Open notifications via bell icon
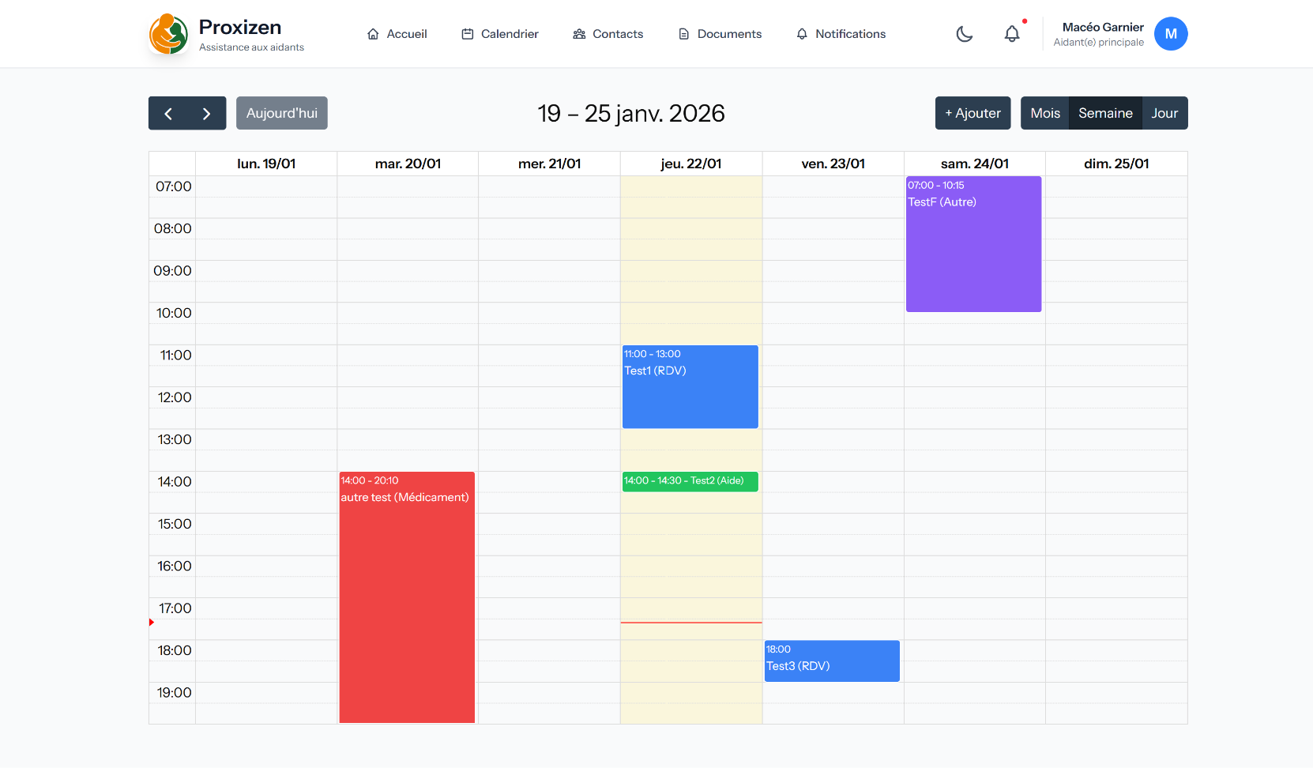The image size is (1313, 768). coord(1012,34)
